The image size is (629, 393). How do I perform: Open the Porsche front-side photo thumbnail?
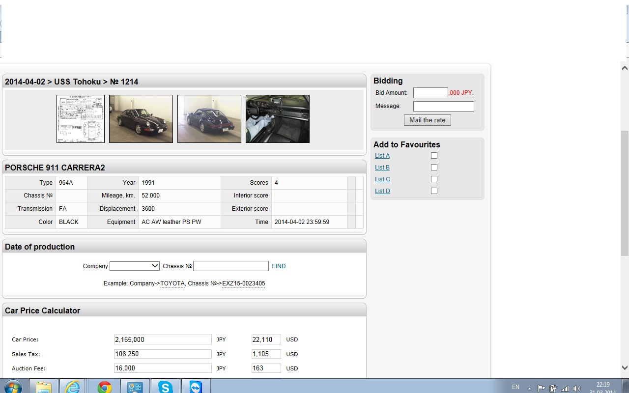tap(141, 119)
